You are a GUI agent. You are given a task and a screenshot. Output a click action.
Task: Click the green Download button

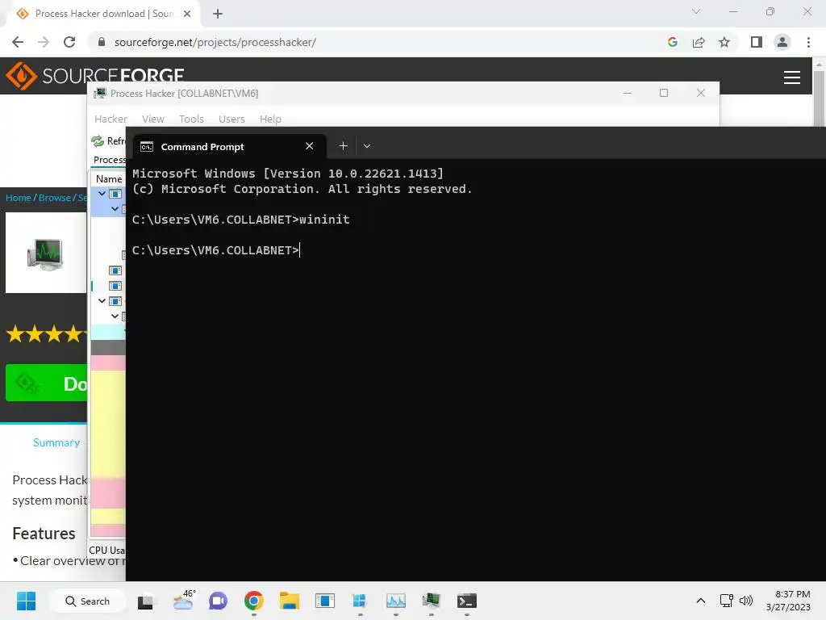click(46, 383)
